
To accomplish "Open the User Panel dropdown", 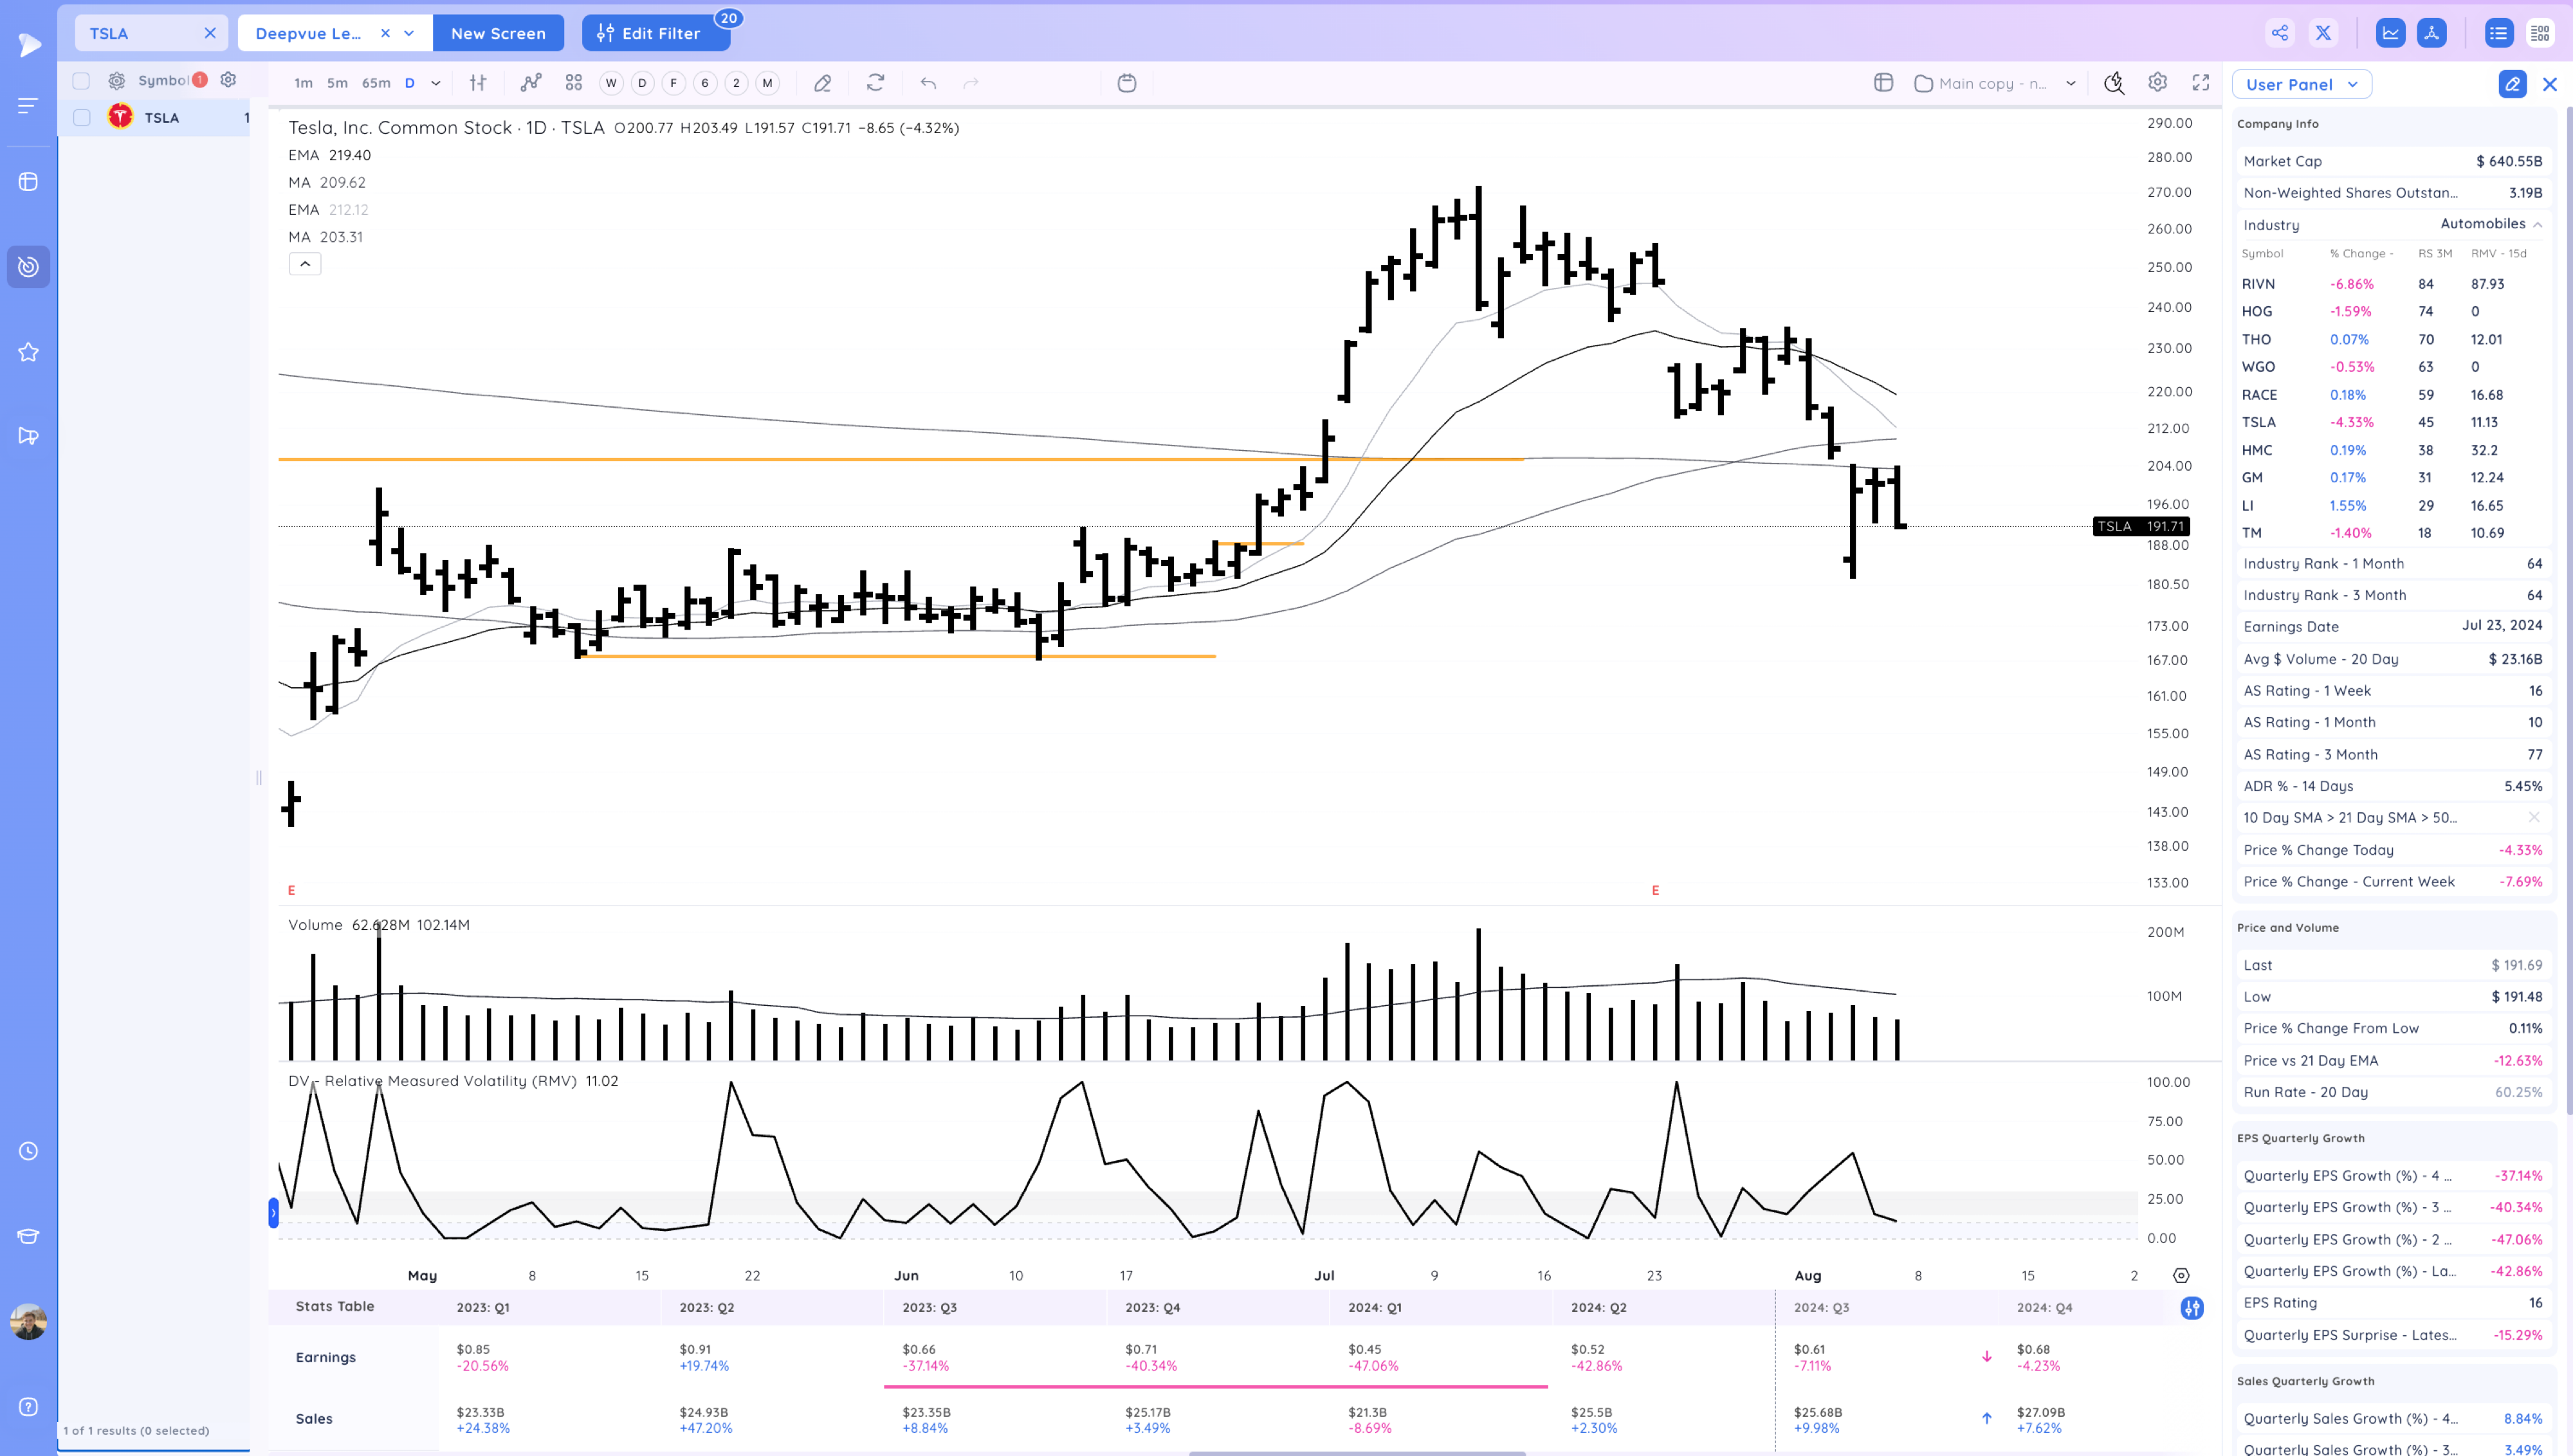I will click(x=2301, y=85).
